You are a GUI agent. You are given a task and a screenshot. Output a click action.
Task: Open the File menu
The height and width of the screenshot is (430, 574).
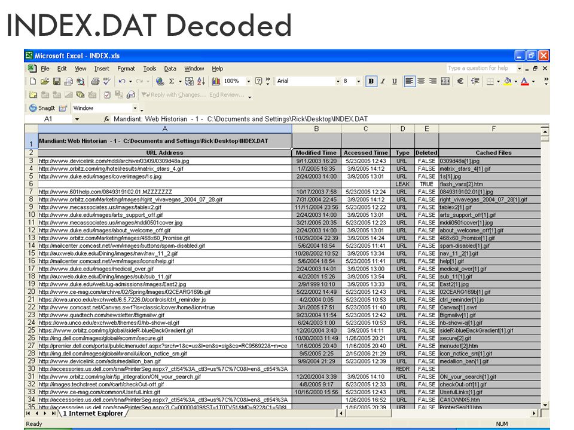[x=45, y=68]
